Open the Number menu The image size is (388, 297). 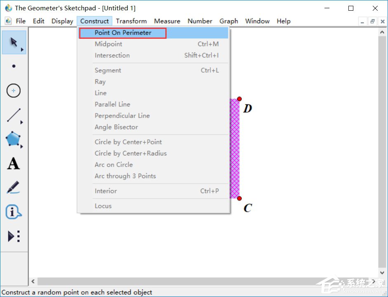pos(200,21)
